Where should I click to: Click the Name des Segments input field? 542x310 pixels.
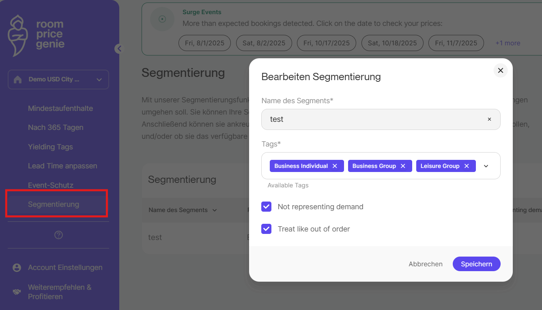coord(373,119)
